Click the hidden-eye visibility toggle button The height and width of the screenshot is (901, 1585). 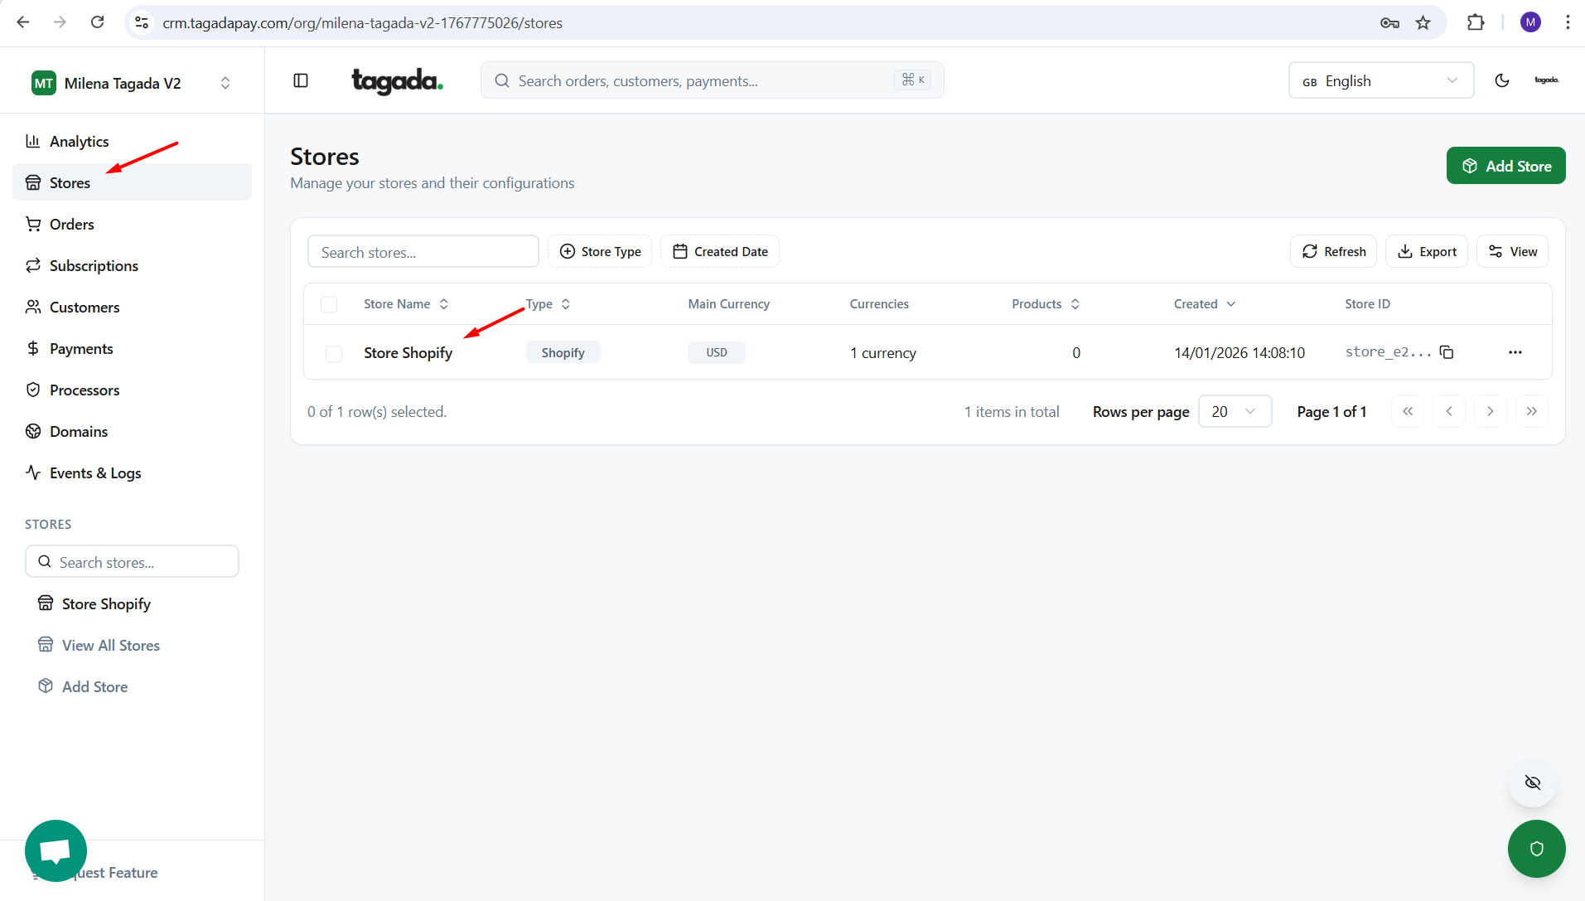click(1532, 782)
